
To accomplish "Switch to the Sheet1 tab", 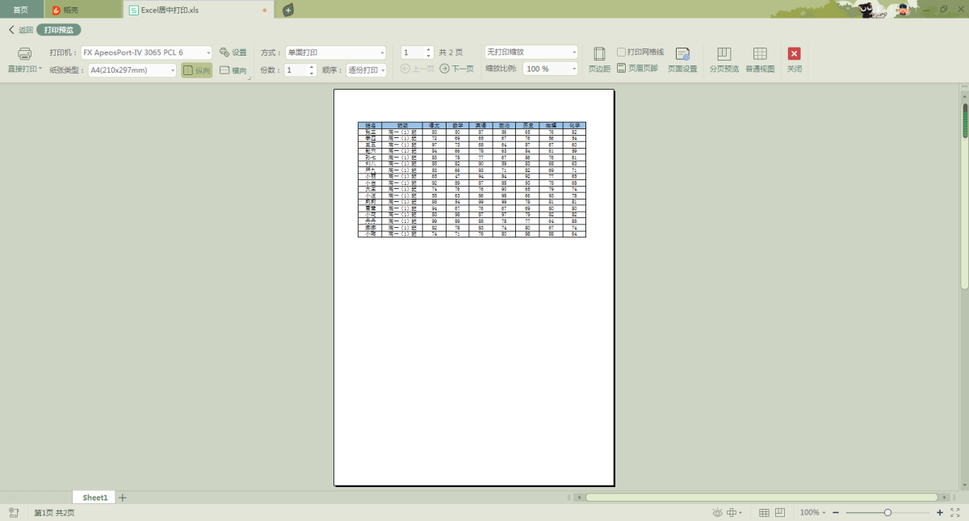I will pos(94,498).
